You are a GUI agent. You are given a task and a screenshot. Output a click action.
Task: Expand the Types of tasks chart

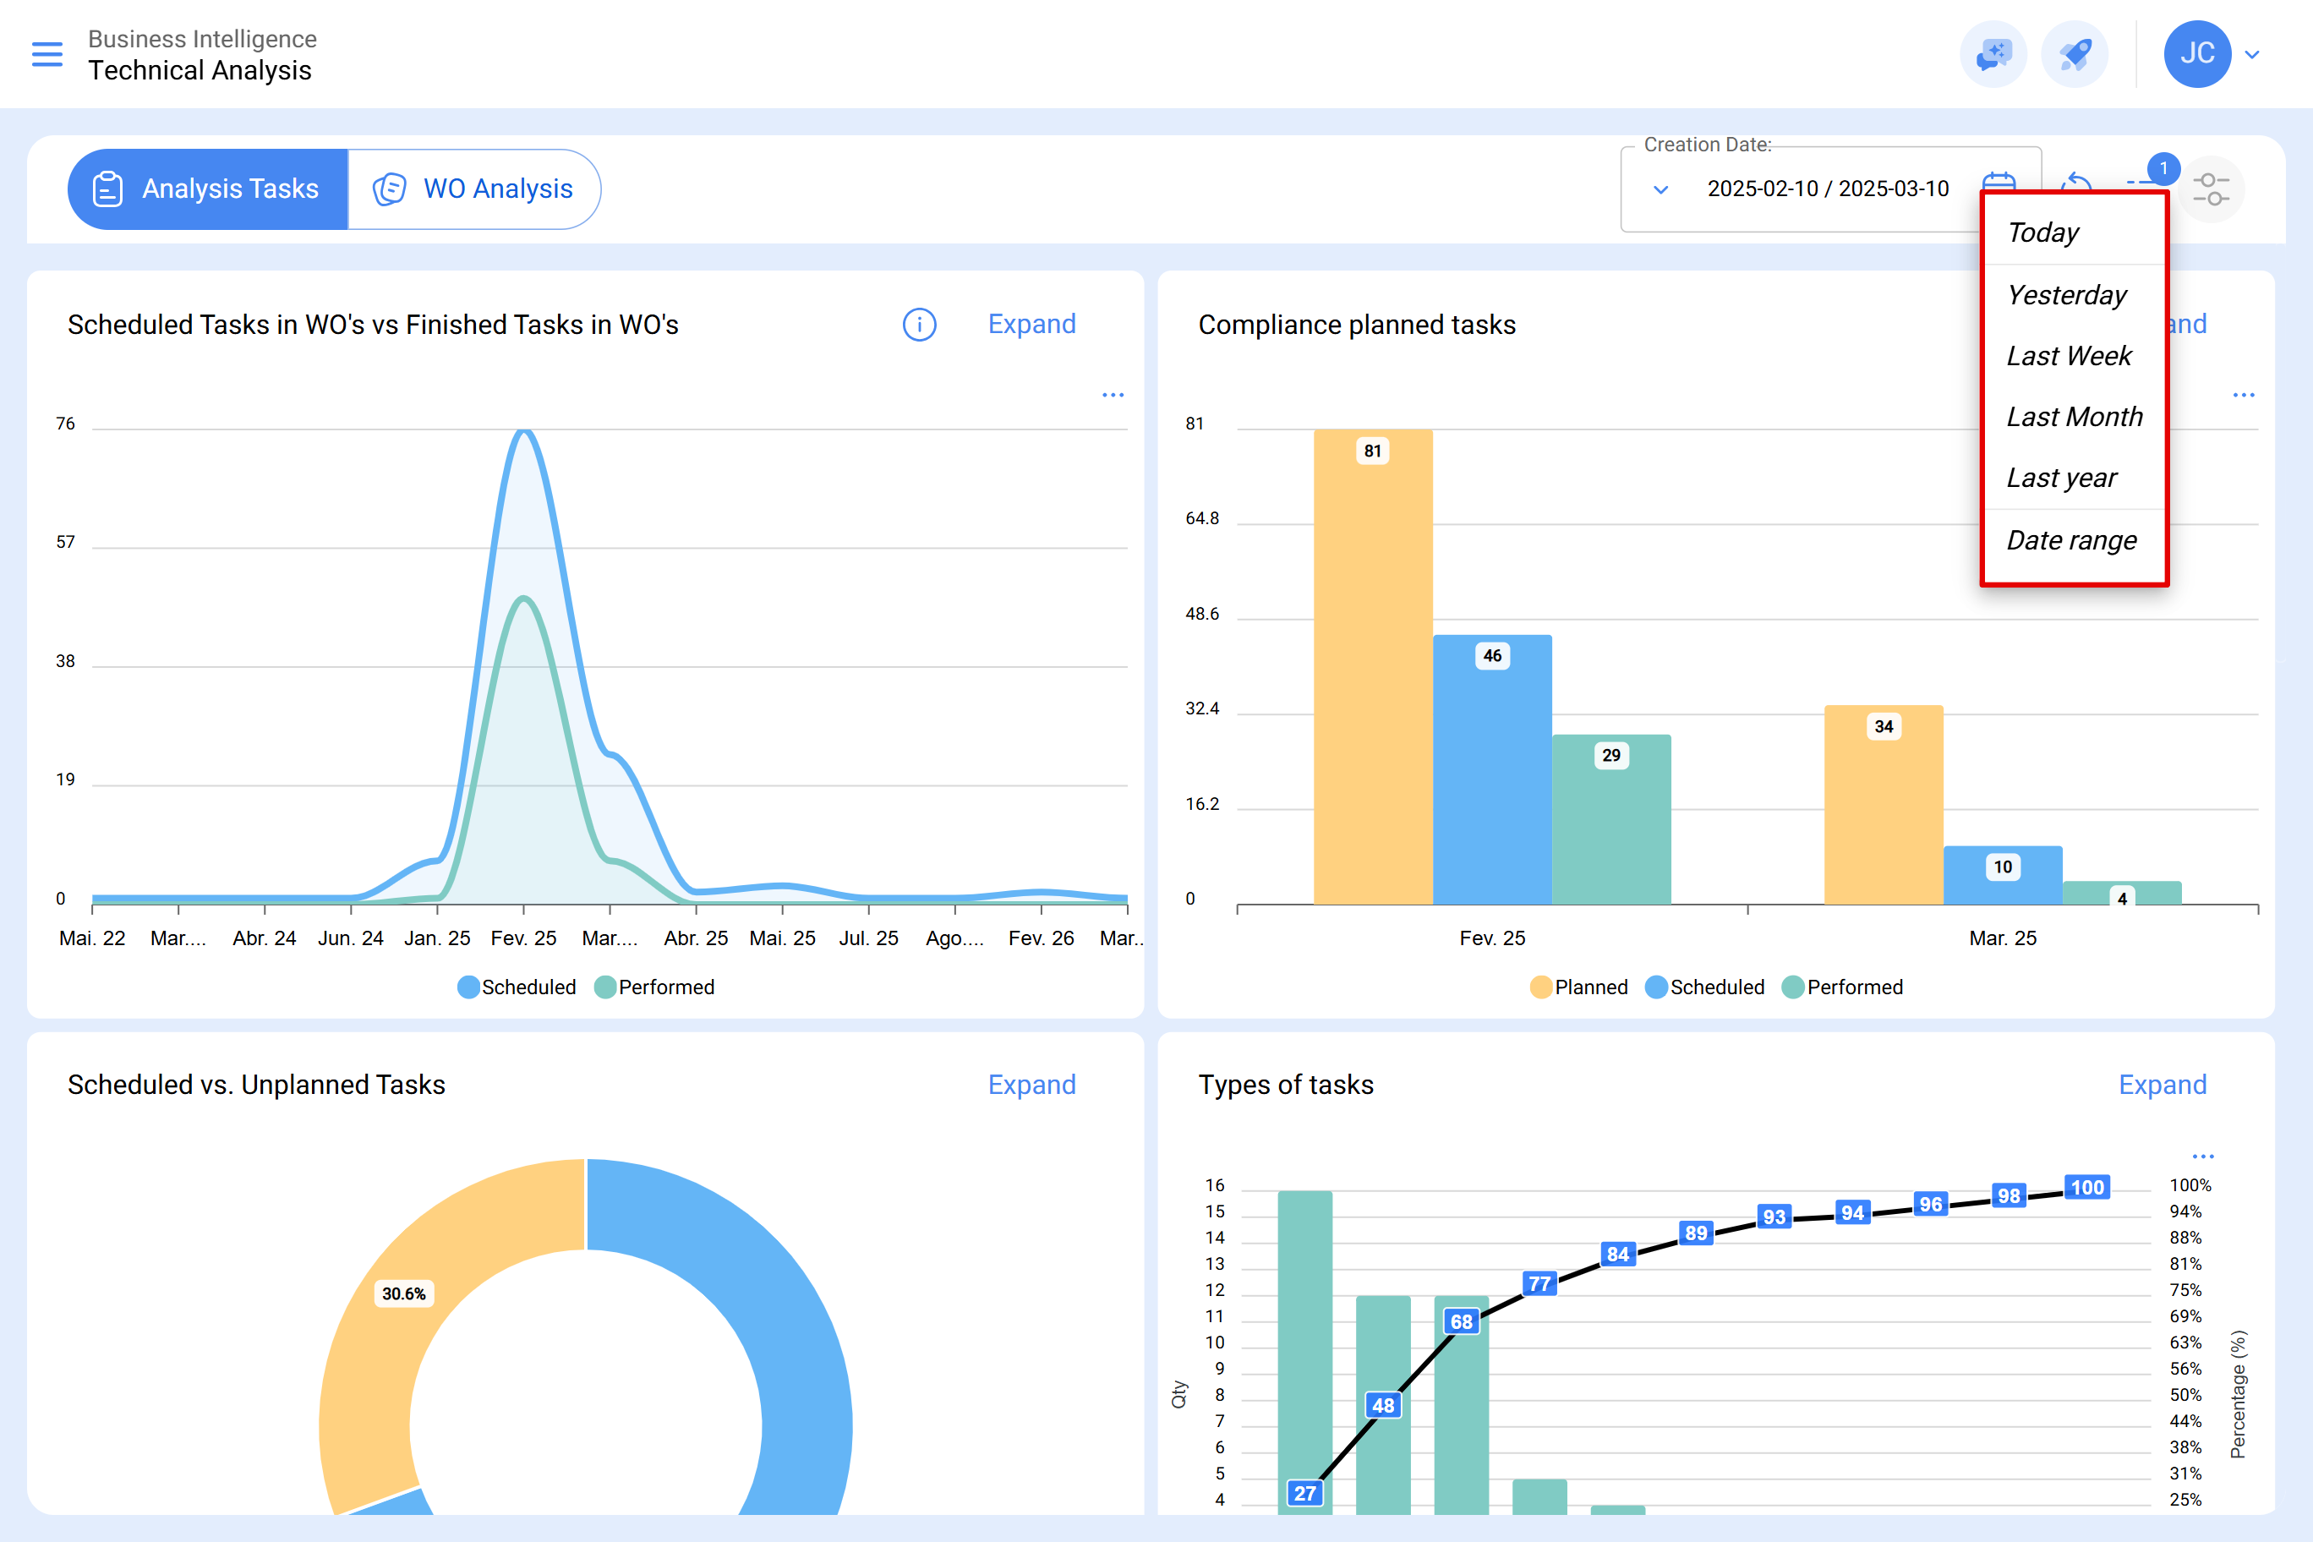pos(2163,1085)
